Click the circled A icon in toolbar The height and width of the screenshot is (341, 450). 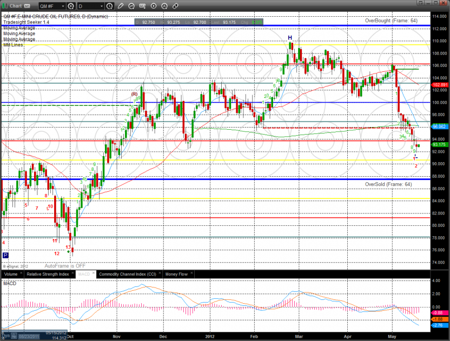click(x=164, y=6)
